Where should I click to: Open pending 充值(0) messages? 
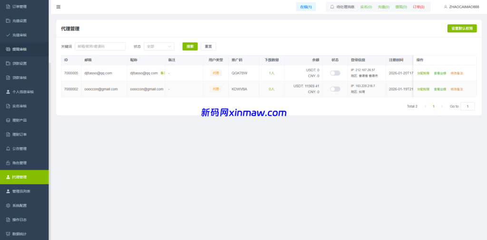[x=384, y=7]
